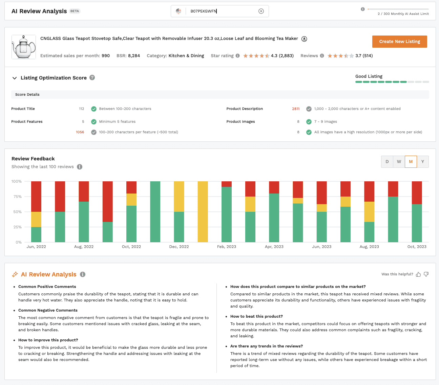This screenshot has width=439, height=385.
Task: Select the Monthly chart view tab
Action: pos(411,162)
